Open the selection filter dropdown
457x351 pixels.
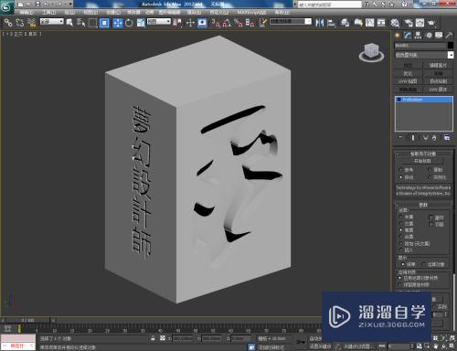(x=52, y=22)
